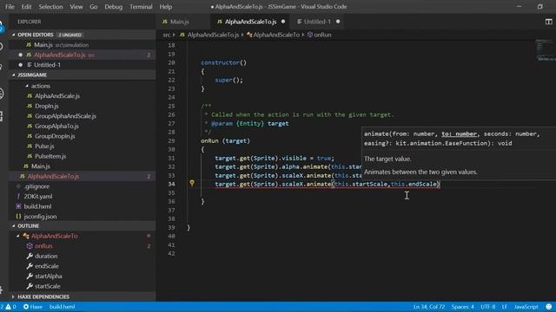Jump to startAlpha property in the outline
The image size is (556, 312).
click(x=49, y=276)
